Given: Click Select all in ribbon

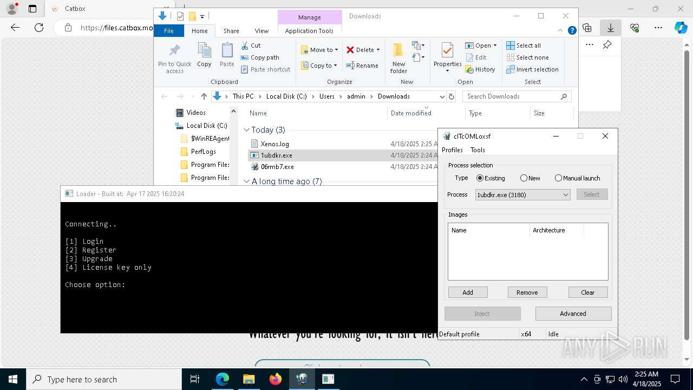Looking at the screenshot, I should coord(524,45).
